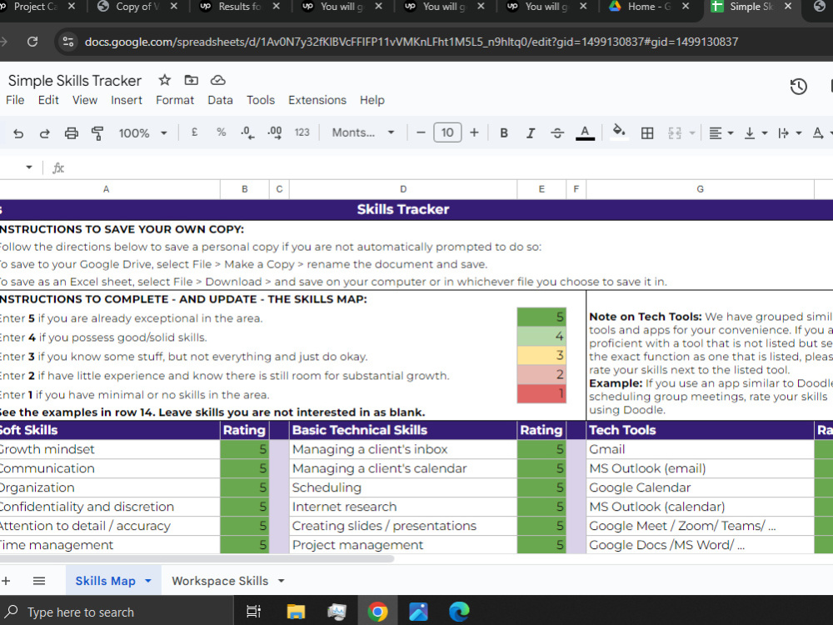833x625 pixels.
Task: Click the redo arrow in the toolbar
Action: click(45, 133)
